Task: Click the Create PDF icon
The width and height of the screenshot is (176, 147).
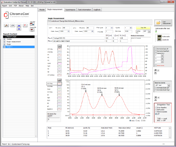Action: [32, 30]
